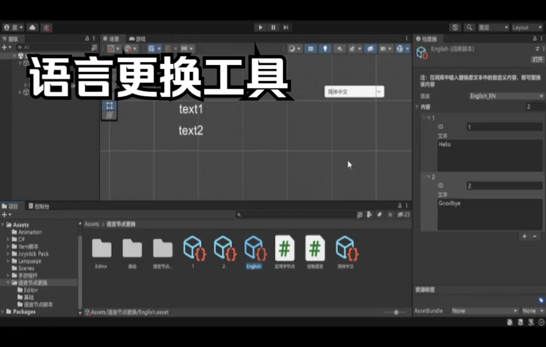The width and height of the screenshot is (546, 347).
Task: Switch to the 控制台 console tab
Action: click(x=39, y=206)
